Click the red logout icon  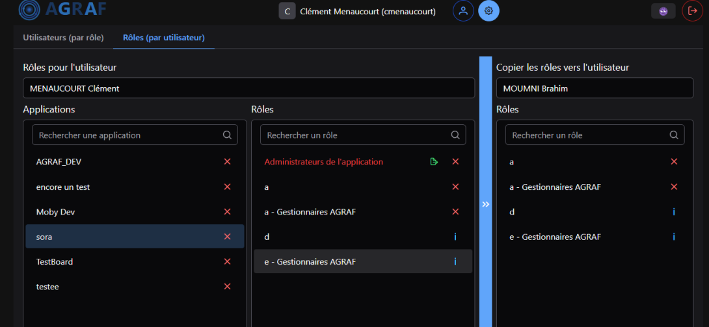click(692, 11)
